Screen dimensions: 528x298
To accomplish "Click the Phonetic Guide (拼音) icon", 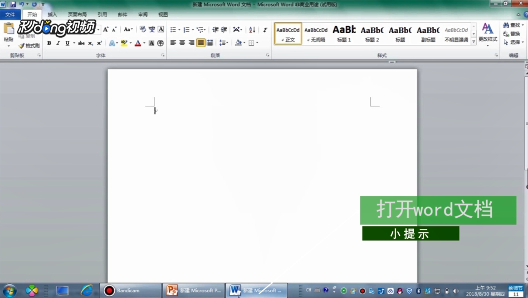I will pos(152,29).
